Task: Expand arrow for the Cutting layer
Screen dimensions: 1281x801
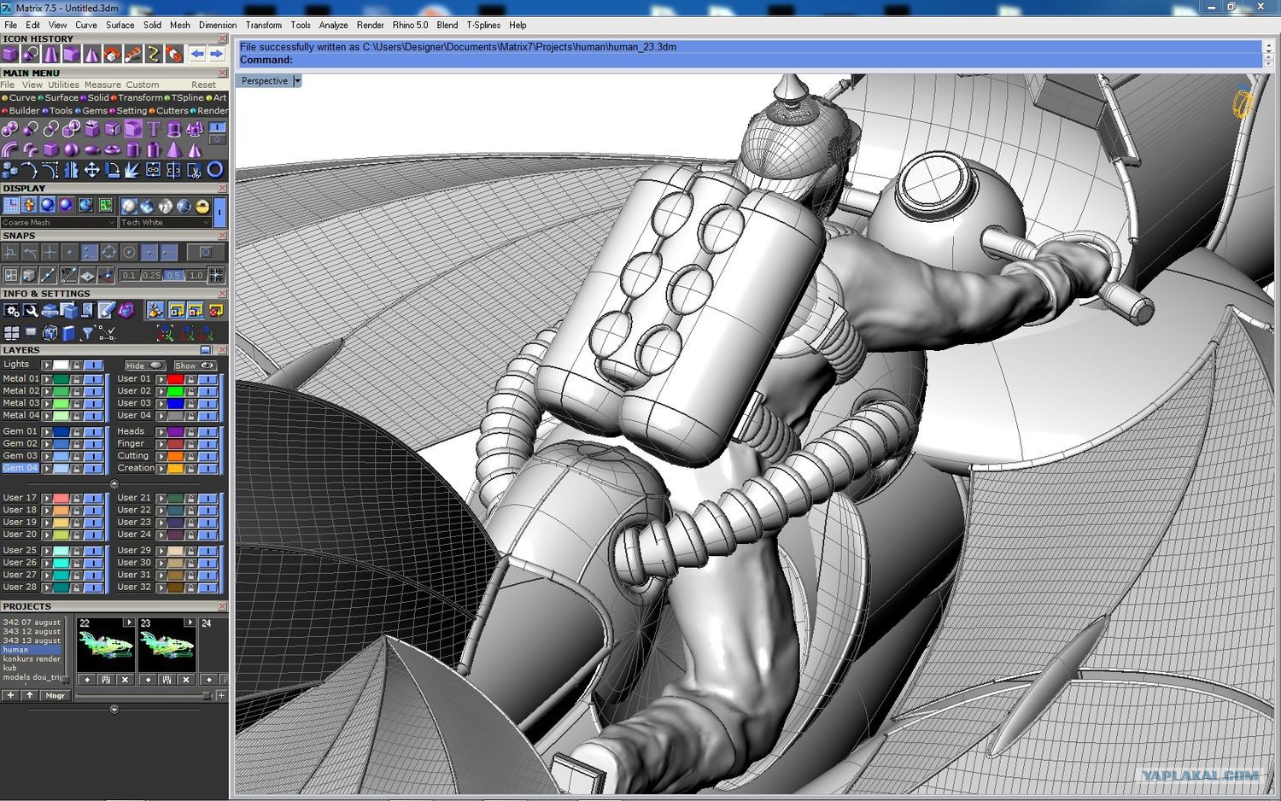Action: tap(161, 456)
